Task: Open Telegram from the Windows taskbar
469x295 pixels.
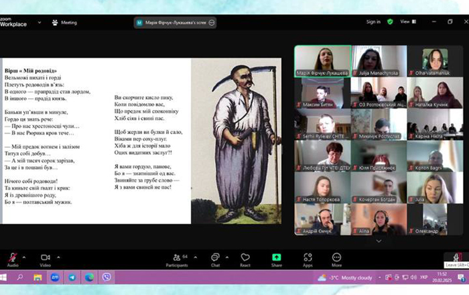Action: click(72, 278)
